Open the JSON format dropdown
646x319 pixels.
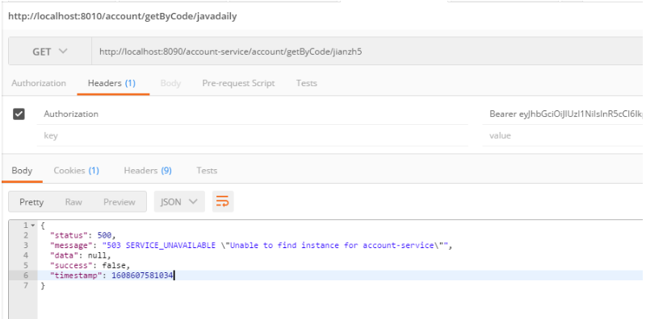coord(179,202)
